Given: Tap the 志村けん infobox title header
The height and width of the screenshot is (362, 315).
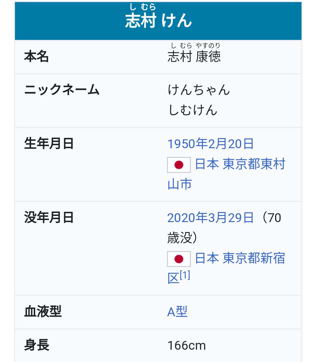Looking at the screenshot, I should (x=158, y=21).
